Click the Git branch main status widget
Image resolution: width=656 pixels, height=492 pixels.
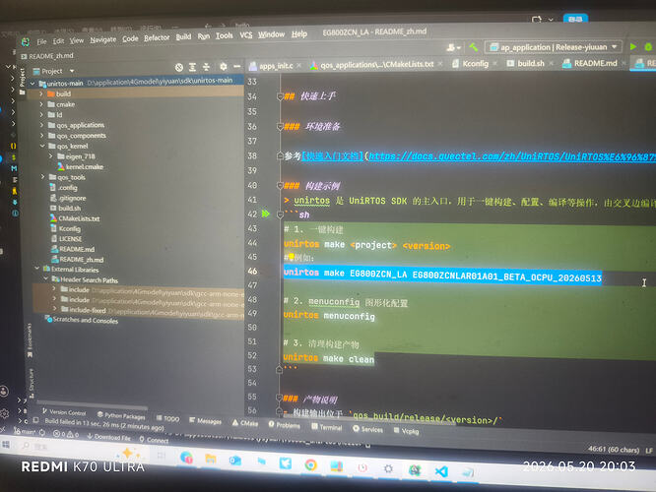[x=28, y=431]
